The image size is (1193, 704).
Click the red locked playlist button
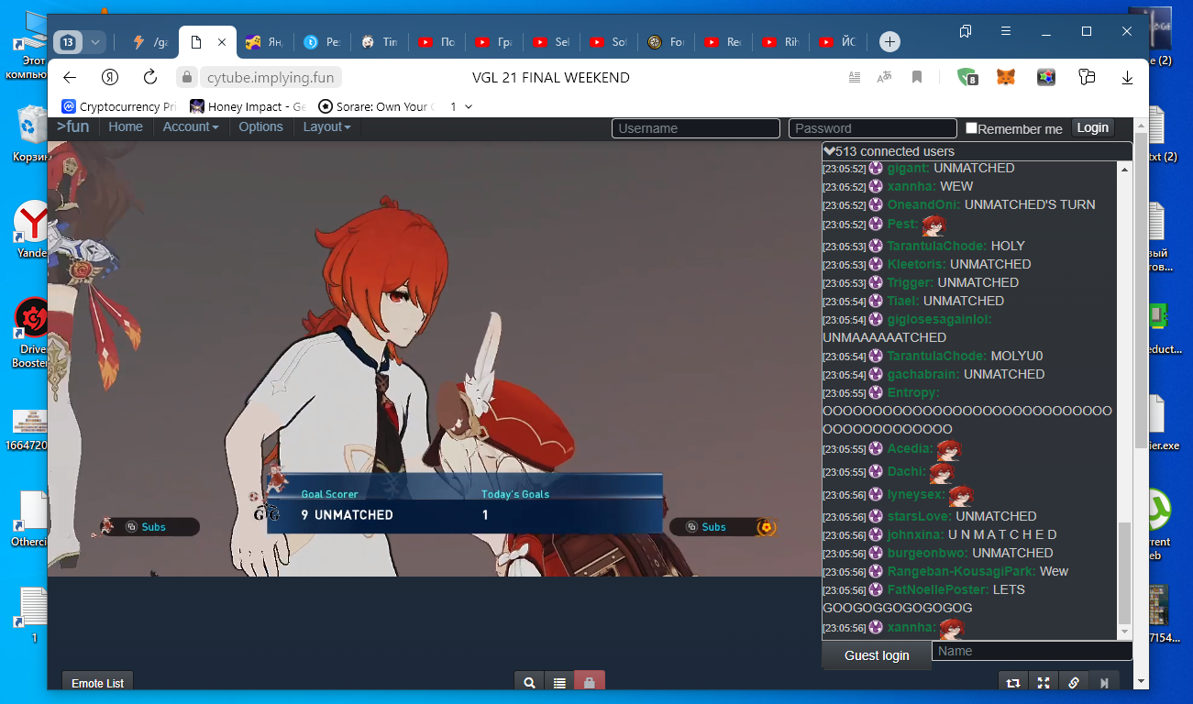pos(589,682)
